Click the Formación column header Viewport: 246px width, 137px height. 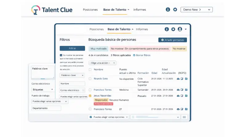pyautogui.click(x=143, y=73)
